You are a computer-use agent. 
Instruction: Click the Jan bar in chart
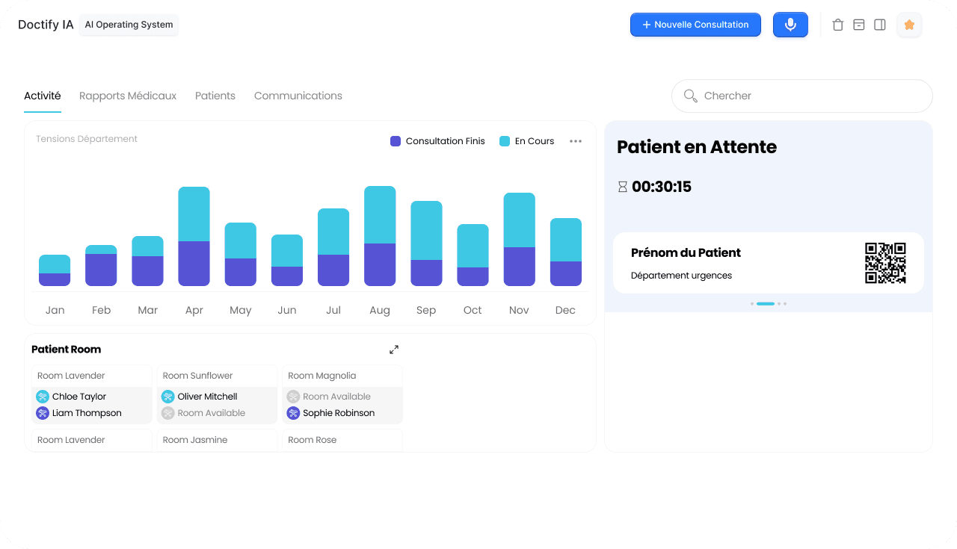[x=55, y=270]
